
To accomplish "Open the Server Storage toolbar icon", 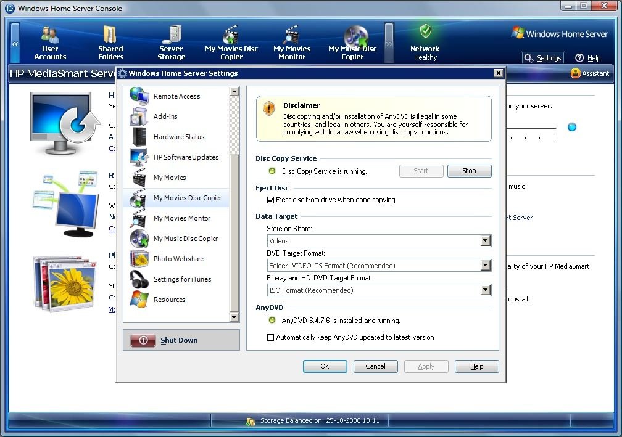I will coord(171,42).
